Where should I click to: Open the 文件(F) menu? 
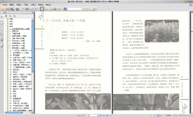[x=5, y=5]
